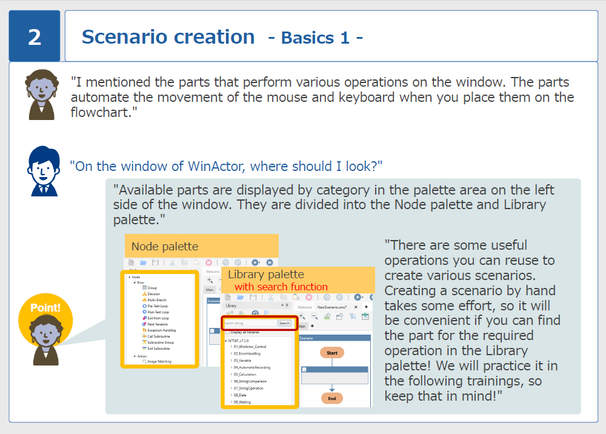Click the Exception Handling node icon
This screenshot has width=606, height=434.
144,330
